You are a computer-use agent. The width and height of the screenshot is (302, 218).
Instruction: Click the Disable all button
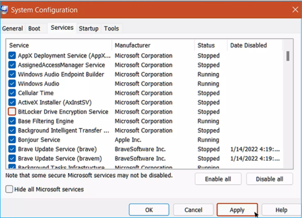(x=270, y=179)
